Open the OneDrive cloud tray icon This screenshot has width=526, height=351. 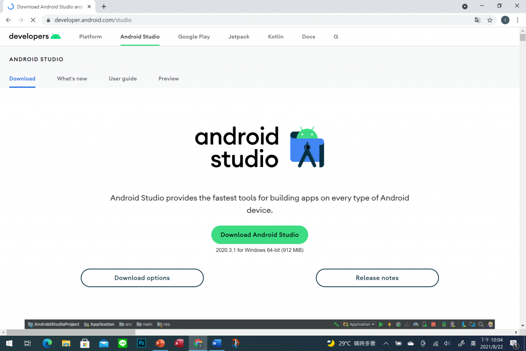[410, 343]
